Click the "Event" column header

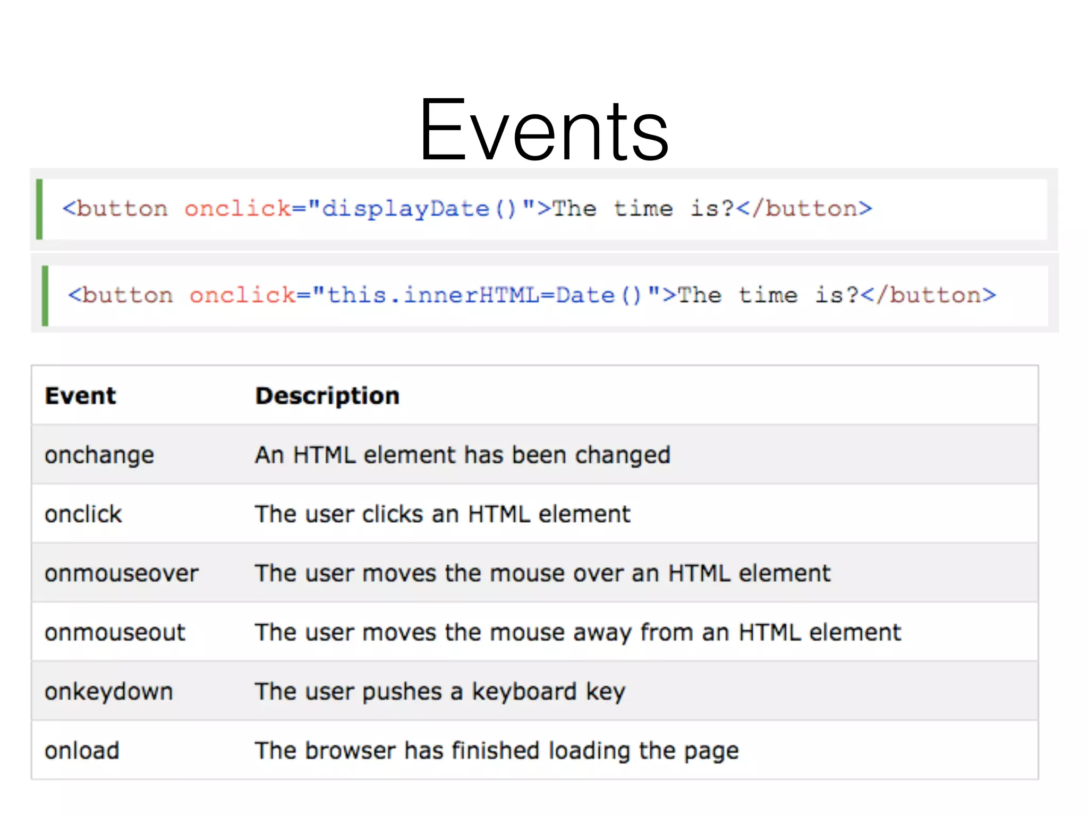point(80,395)
